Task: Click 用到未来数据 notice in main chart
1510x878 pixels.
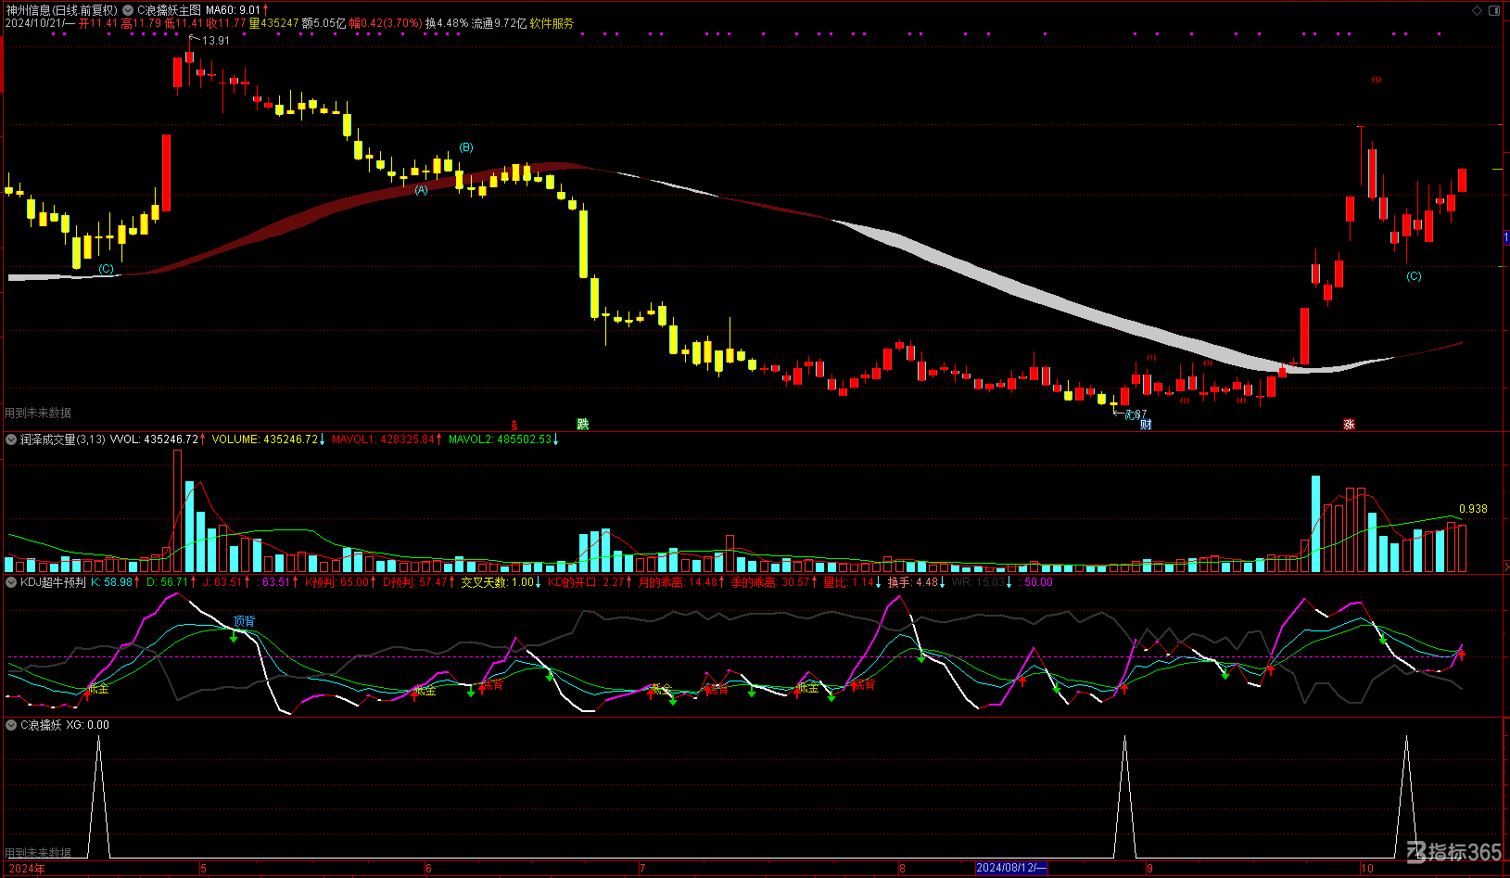Action: point(38,413)
